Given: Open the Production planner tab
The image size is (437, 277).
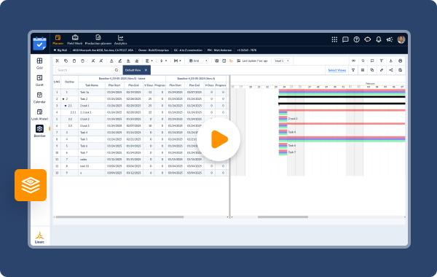Looking at the screenshot, I should pos(98,39).
